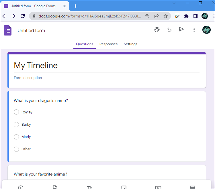
Task: Reload the page
Action: (23, 16)
